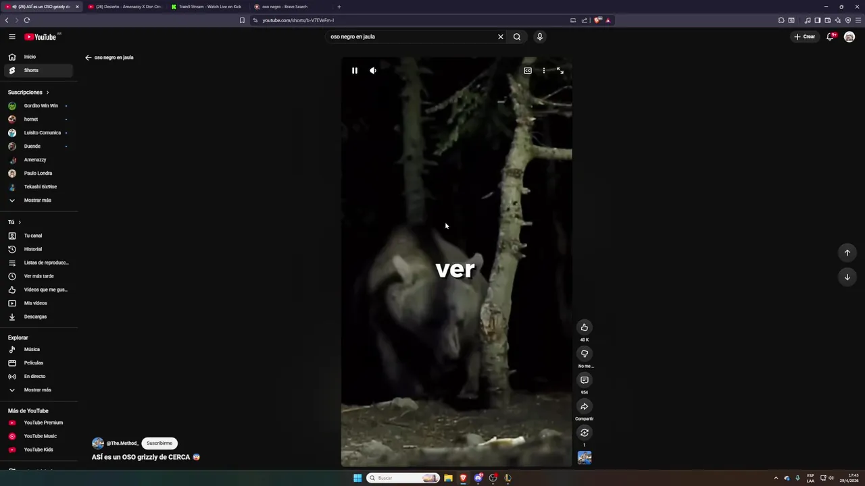The width and height of the screenshot is (865, 486).
Task: Run search with the magnifier button
Action: [x=517, y=36]
